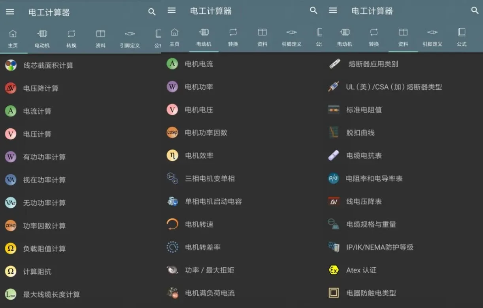Click the 线芯截面积计算 colored circles icon
The image size is (483, 308).
point(11,65)
